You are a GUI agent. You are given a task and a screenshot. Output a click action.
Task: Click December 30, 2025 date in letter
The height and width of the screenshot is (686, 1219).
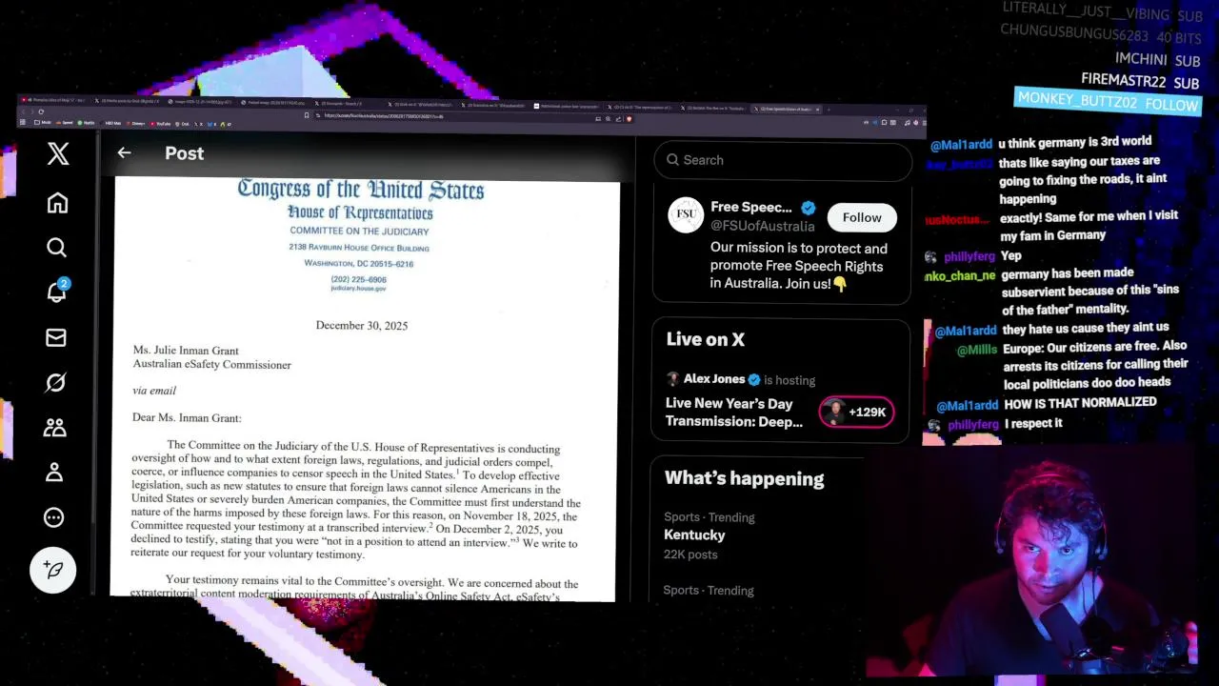click(x=362, y=326)
